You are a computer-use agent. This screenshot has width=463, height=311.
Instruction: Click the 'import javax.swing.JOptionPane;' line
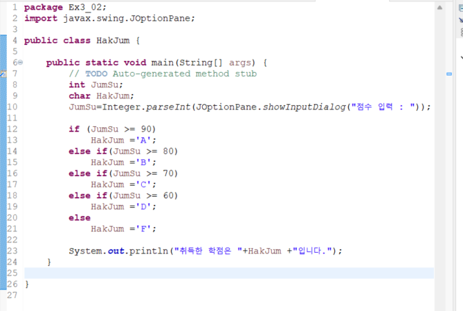(x=109, y=18)
